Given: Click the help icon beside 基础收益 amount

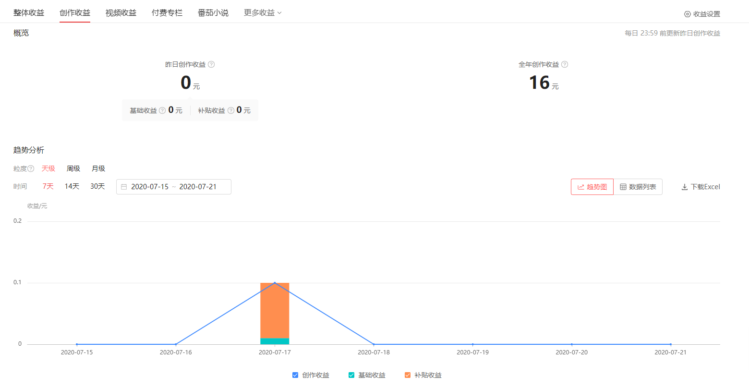Looking at the screenshot, I should [x=161, y=110].
